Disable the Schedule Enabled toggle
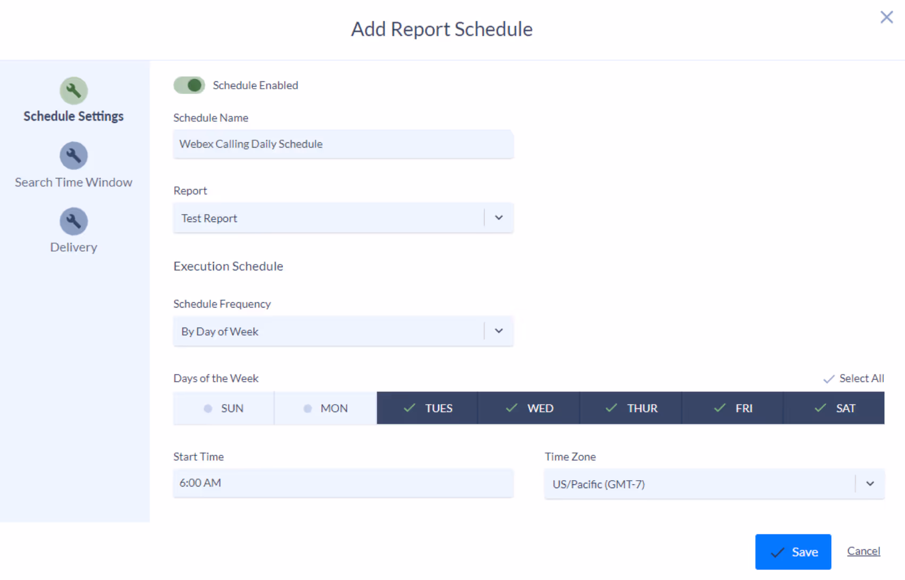This screenshot has height=580, width=905. 189,85
